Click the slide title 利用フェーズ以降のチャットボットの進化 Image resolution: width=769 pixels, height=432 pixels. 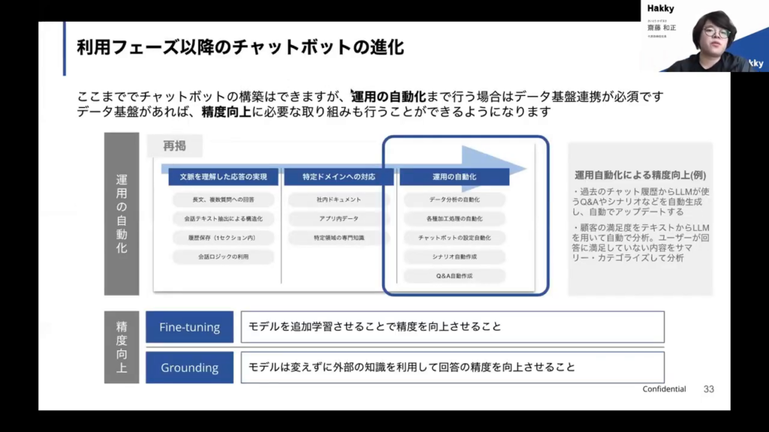tap(240, 48)
